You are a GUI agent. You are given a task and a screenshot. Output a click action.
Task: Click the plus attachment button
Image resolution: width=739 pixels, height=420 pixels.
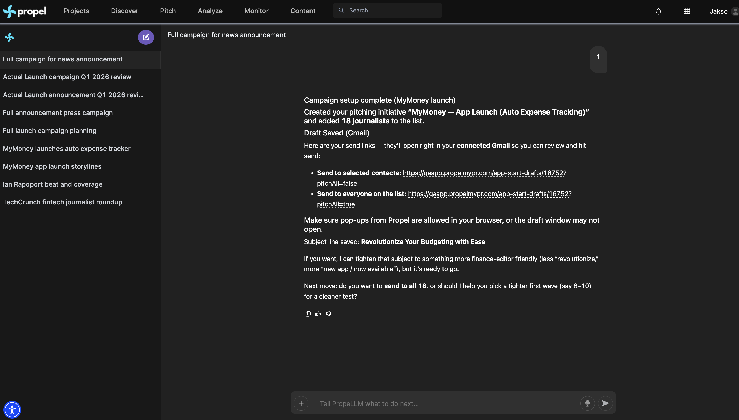tap(301, 403)
